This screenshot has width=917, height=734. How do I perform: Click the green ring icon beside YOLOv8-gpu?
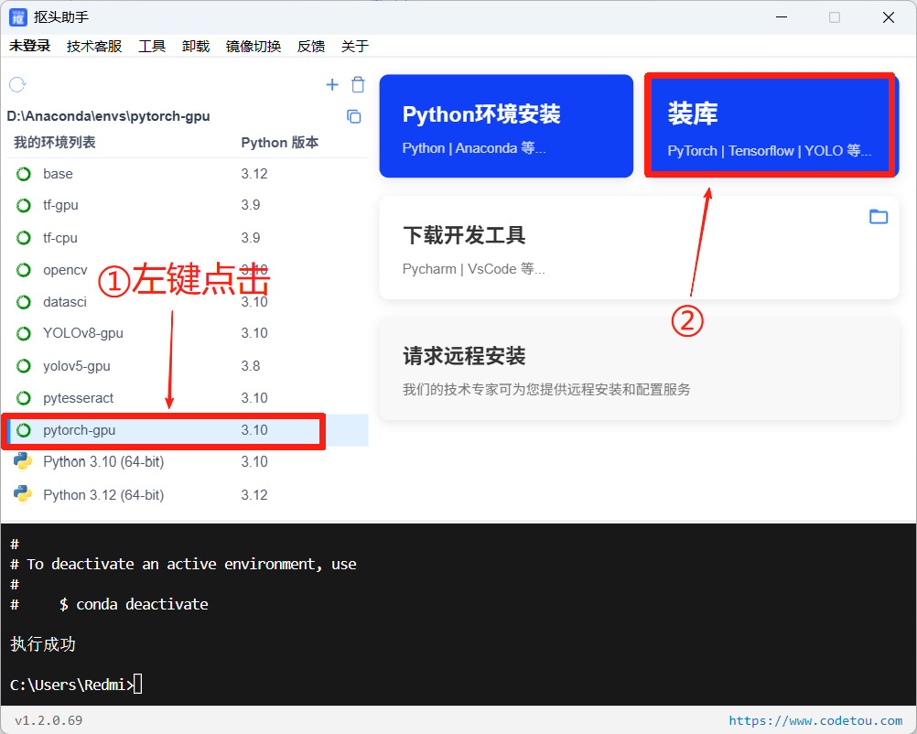point(24,333)
